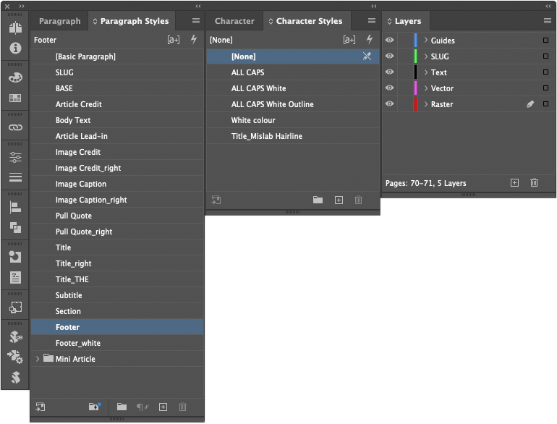Click the green color bar of SLUG layer
The image size is (557, 424).
[x=416, y=56]
